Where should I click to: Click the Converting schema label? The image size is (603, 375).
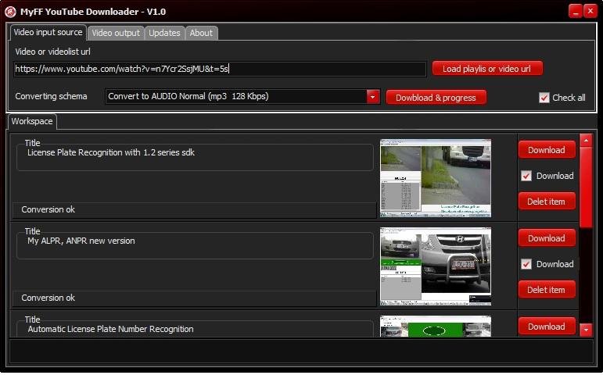51,96
